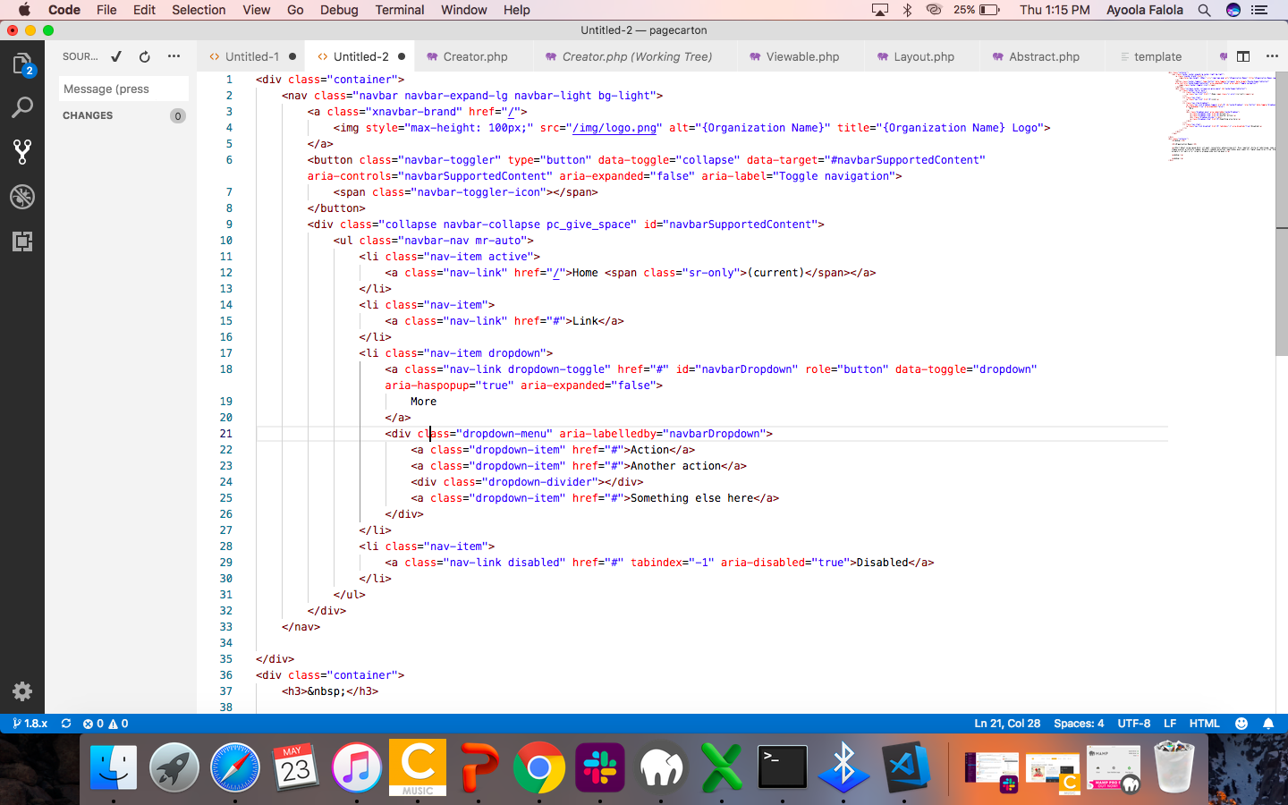1288x805 pixels.
Task: Open the feedback smiley in status bar
Action: pyautogui.click(x=1241, y=724)
